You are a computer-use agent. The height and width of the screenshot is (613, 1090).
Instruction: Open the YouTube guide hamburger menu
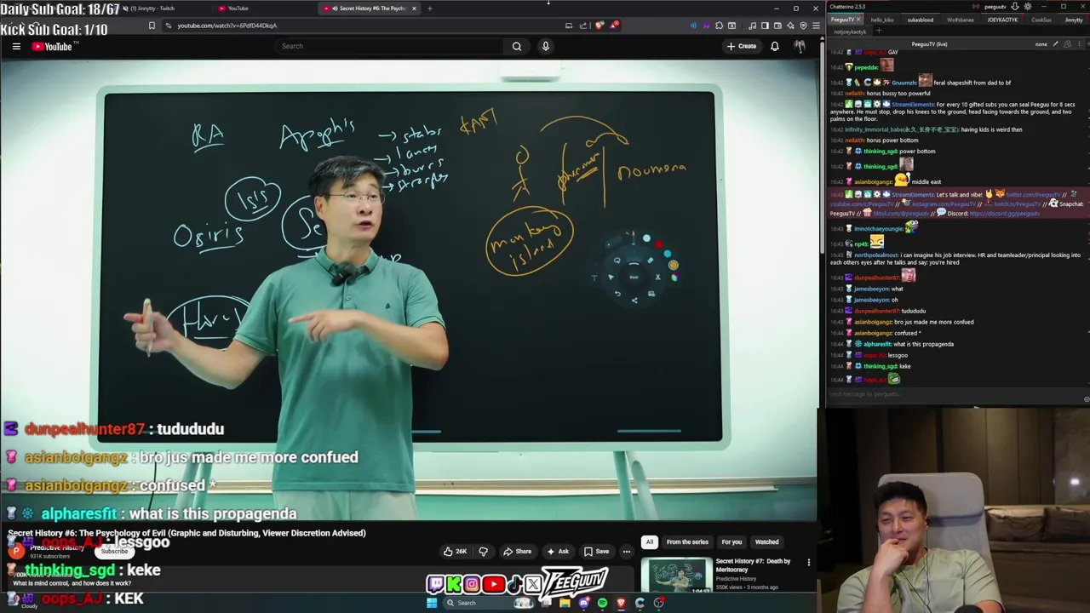[x=16, y=46]
